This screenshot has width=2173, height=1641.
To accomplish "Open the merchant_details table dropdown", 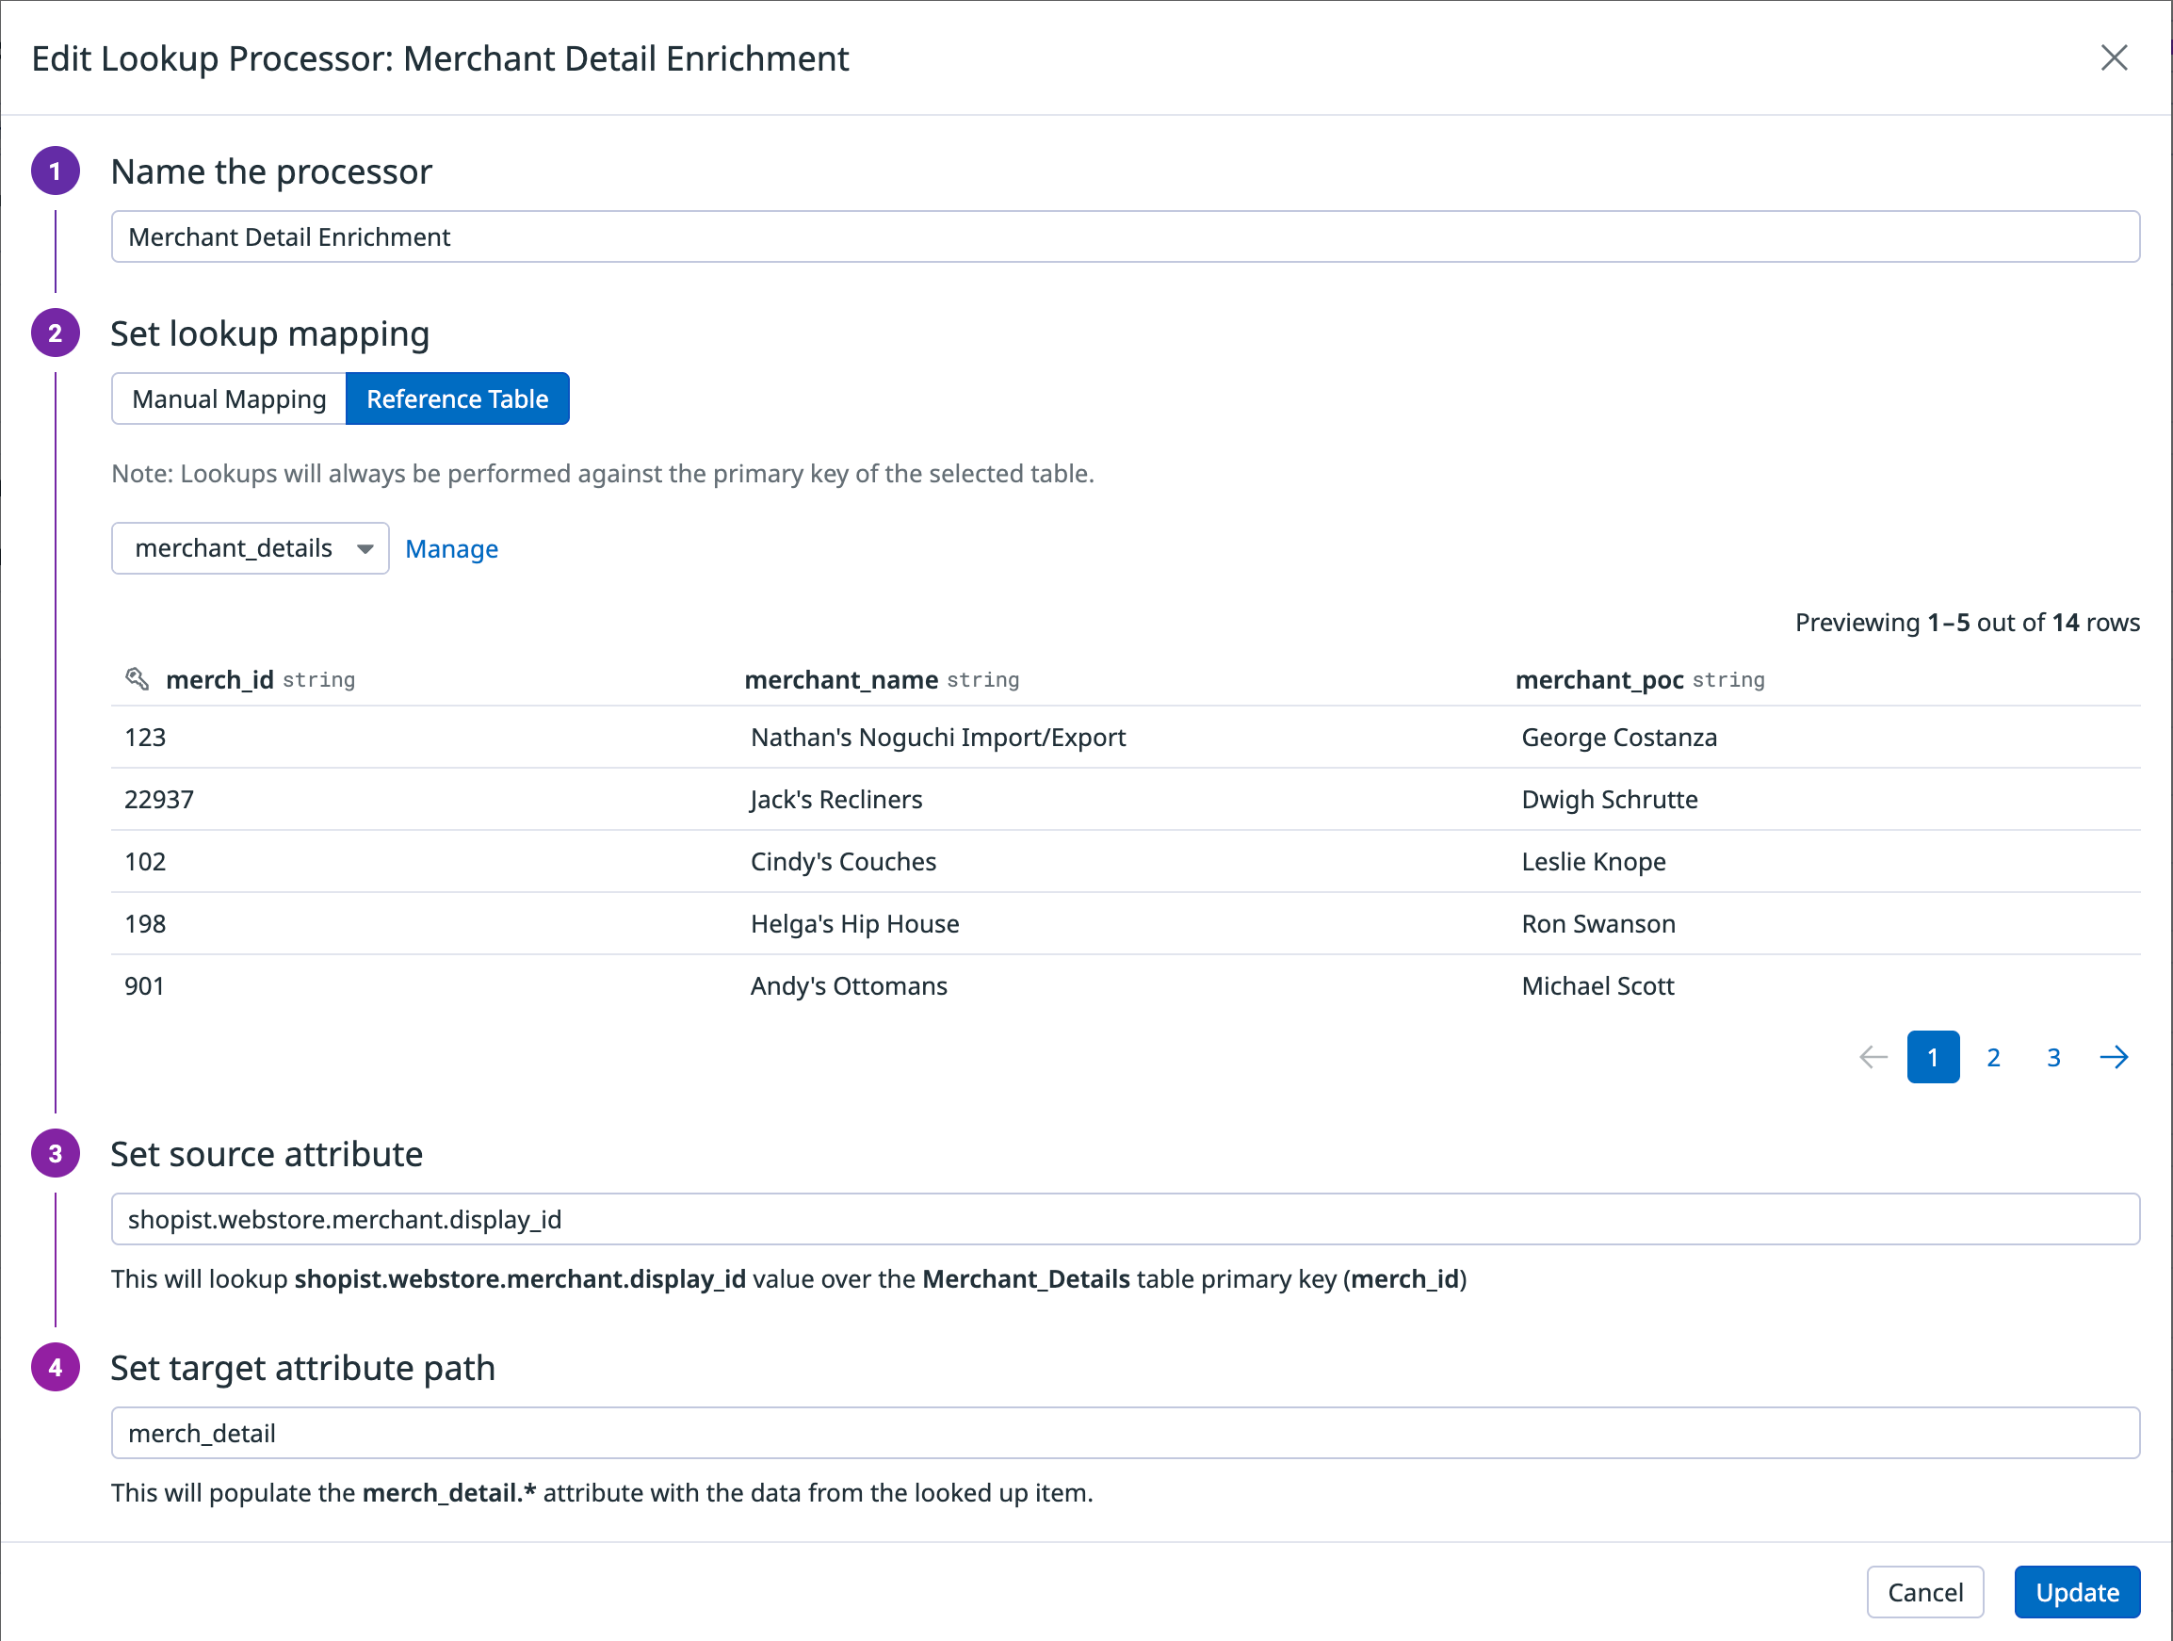I will [x=250, y=548].
